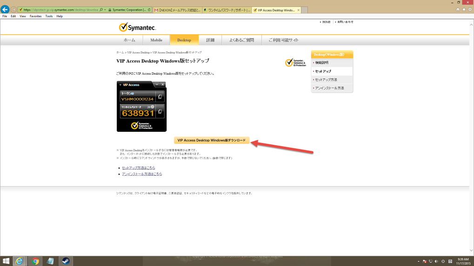Select 機能説明 in the Desktop sidebar
Image resolution: width=474 pixels, height=266 pixels.
pyautogui.click(x=322, y=63)
